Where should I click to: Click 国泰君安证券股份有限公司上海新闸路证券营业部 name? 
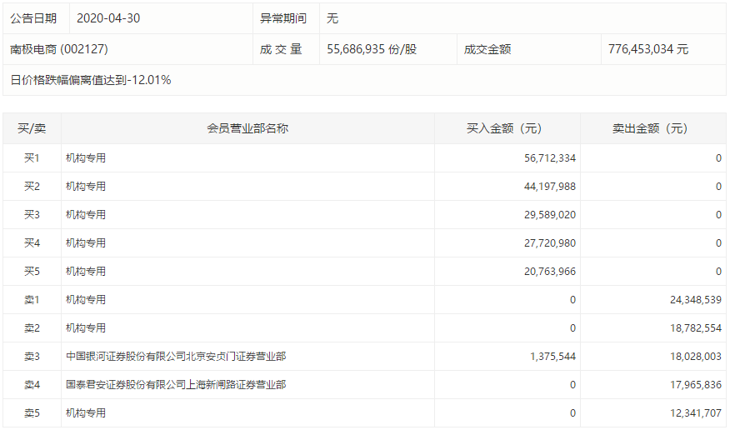(x=176, y=385)
